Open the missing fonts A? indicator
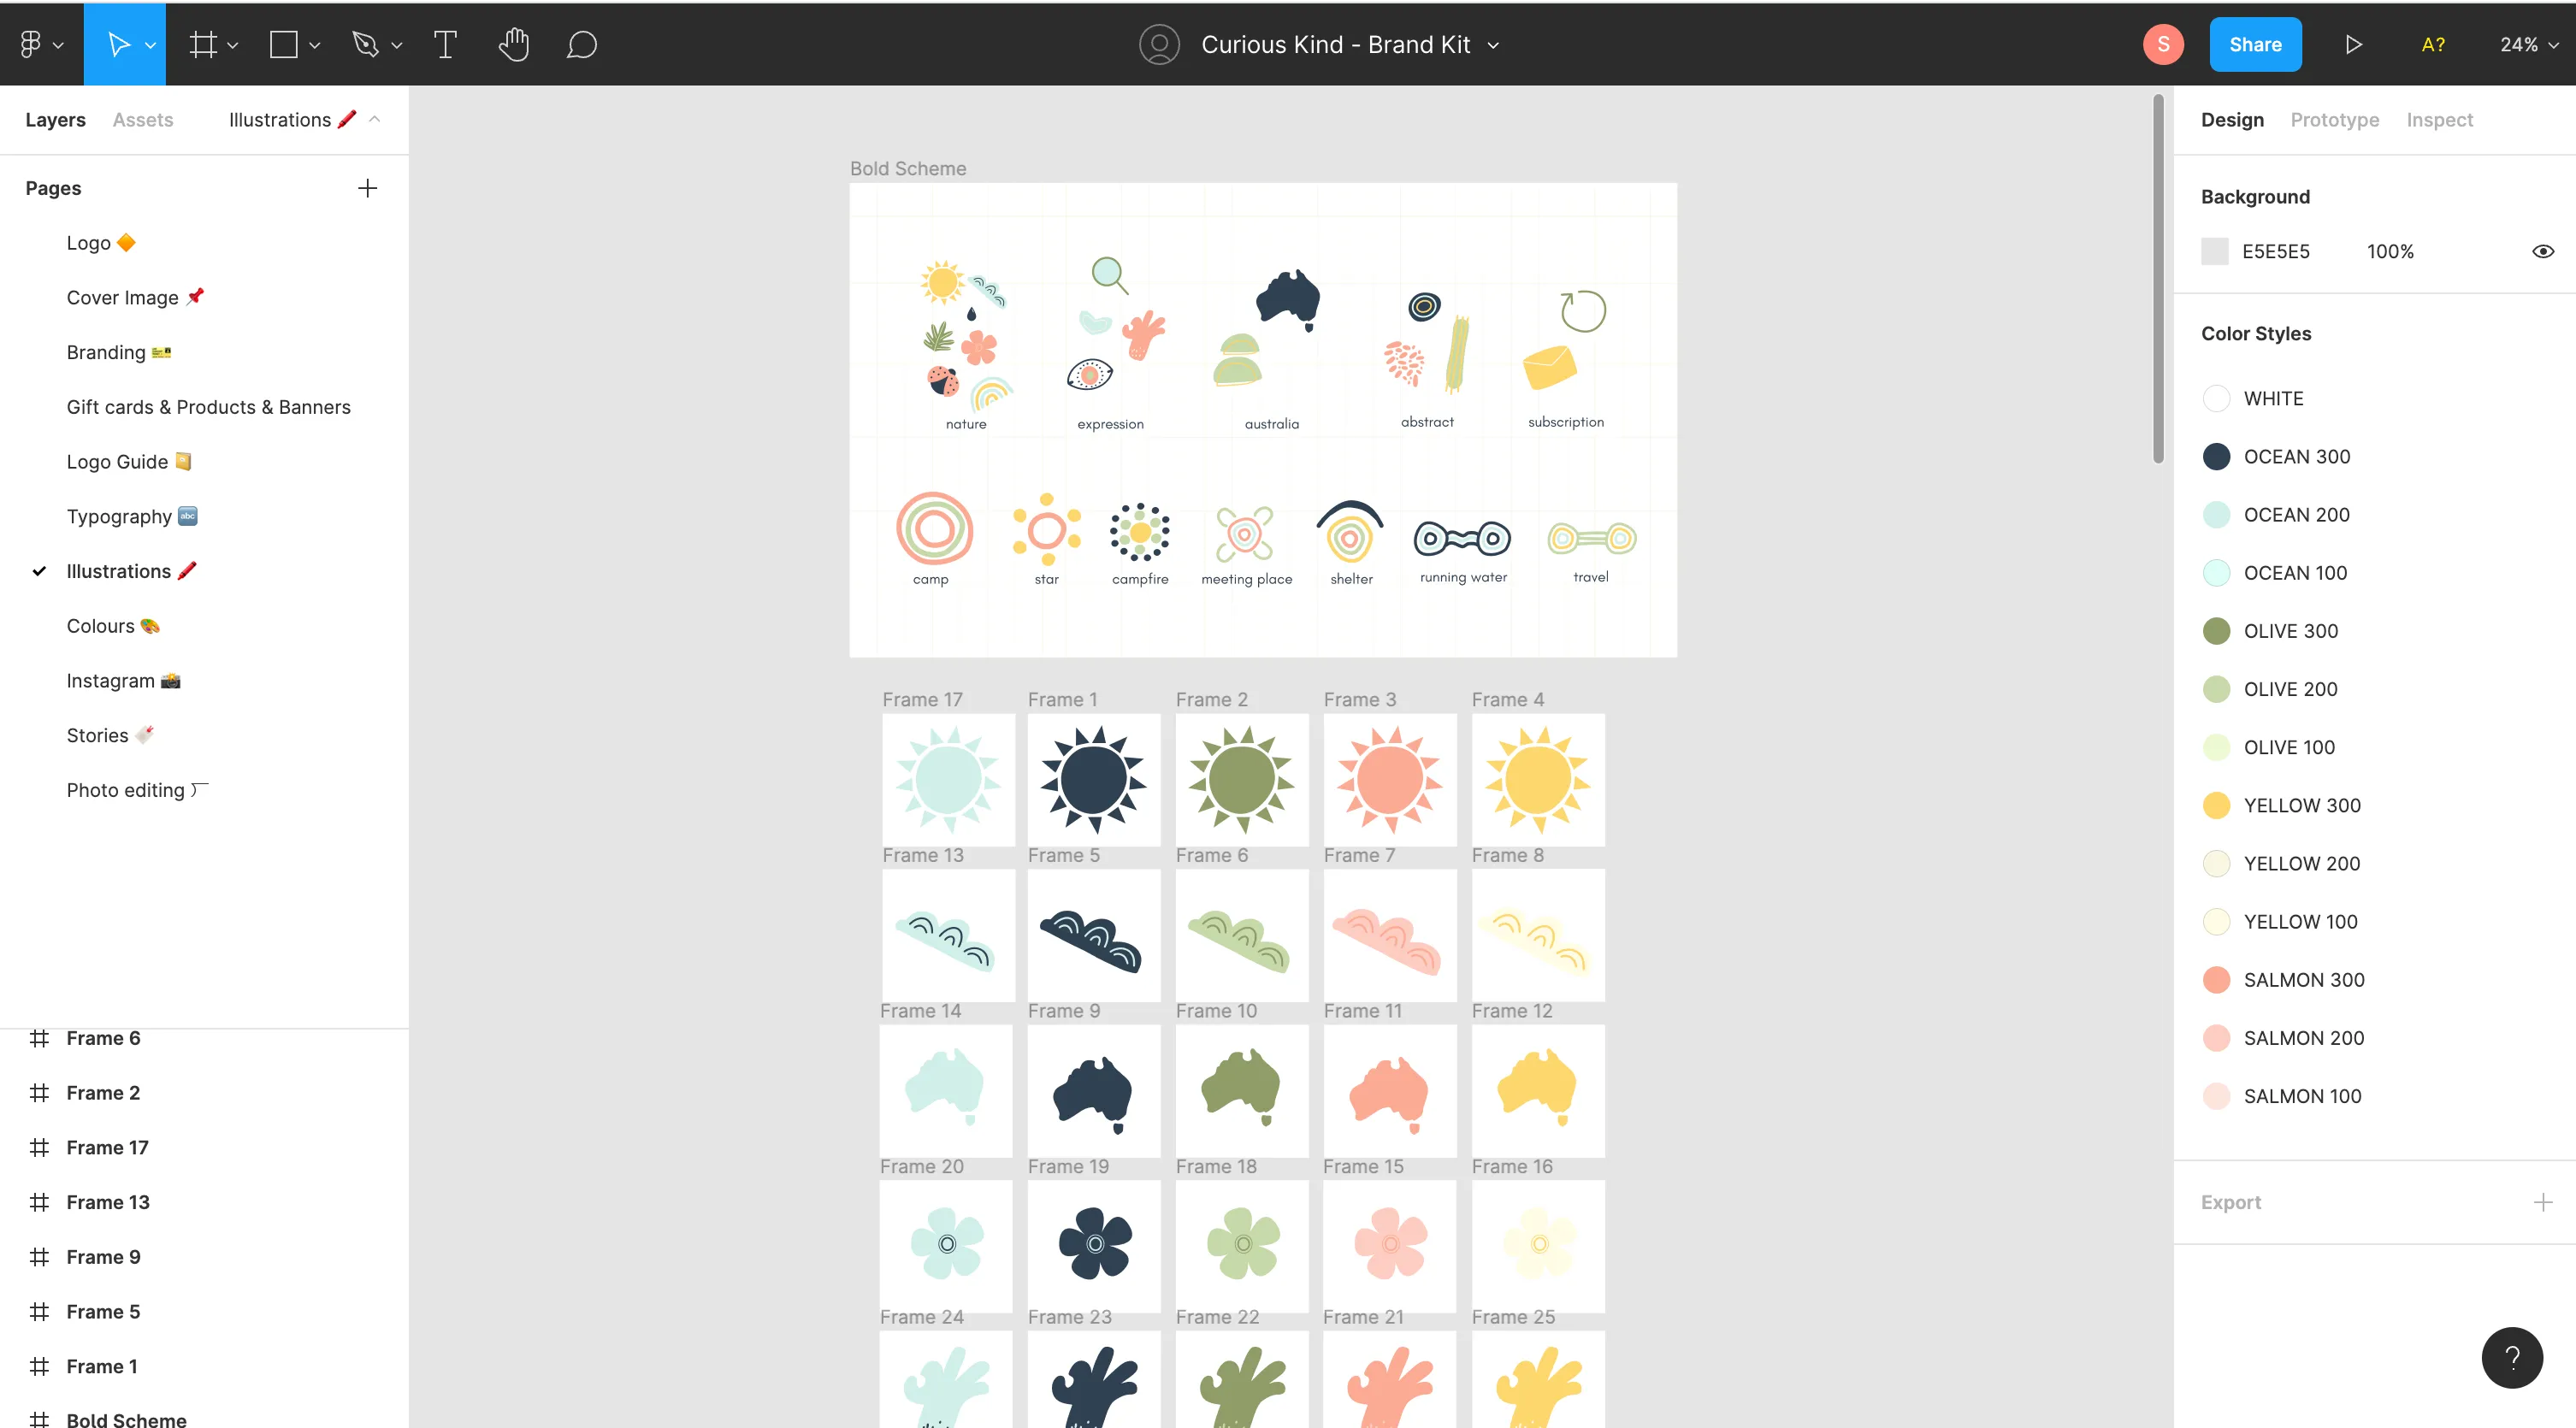 click(x=2433, y=44)
